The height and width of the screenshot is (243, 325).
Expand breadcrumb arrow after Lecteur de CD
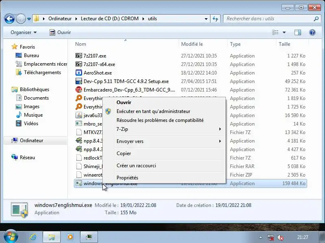click(143, 19)
